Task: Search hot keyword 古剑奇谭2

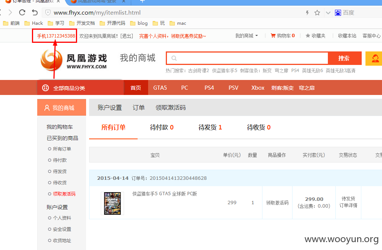Action: (199, 71)
